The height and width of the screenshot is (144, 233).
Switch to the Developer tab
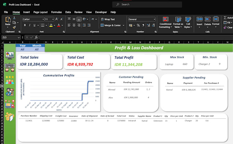tap(101, 12)
